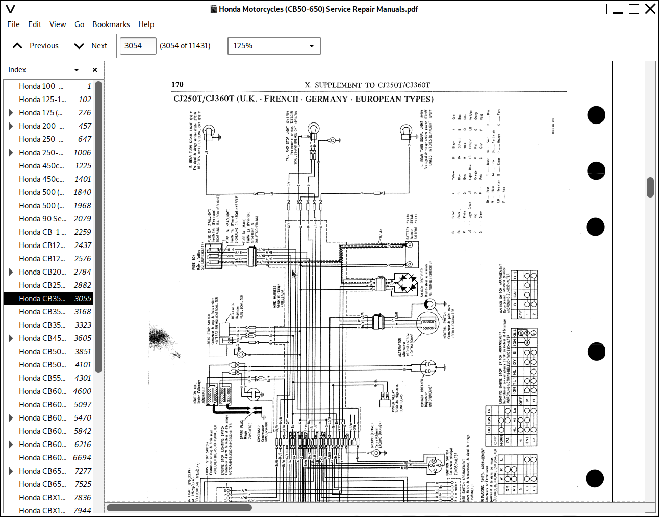
Task: Select the Honda CB55 bookmark page 4301
Action: point(48,378)
